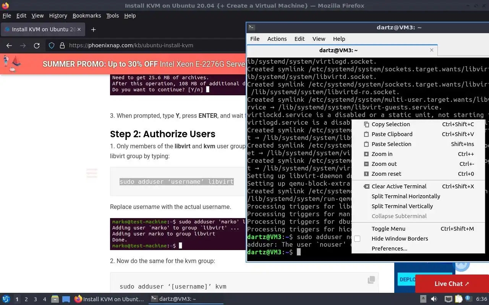Switch to workspace 1

17,299
